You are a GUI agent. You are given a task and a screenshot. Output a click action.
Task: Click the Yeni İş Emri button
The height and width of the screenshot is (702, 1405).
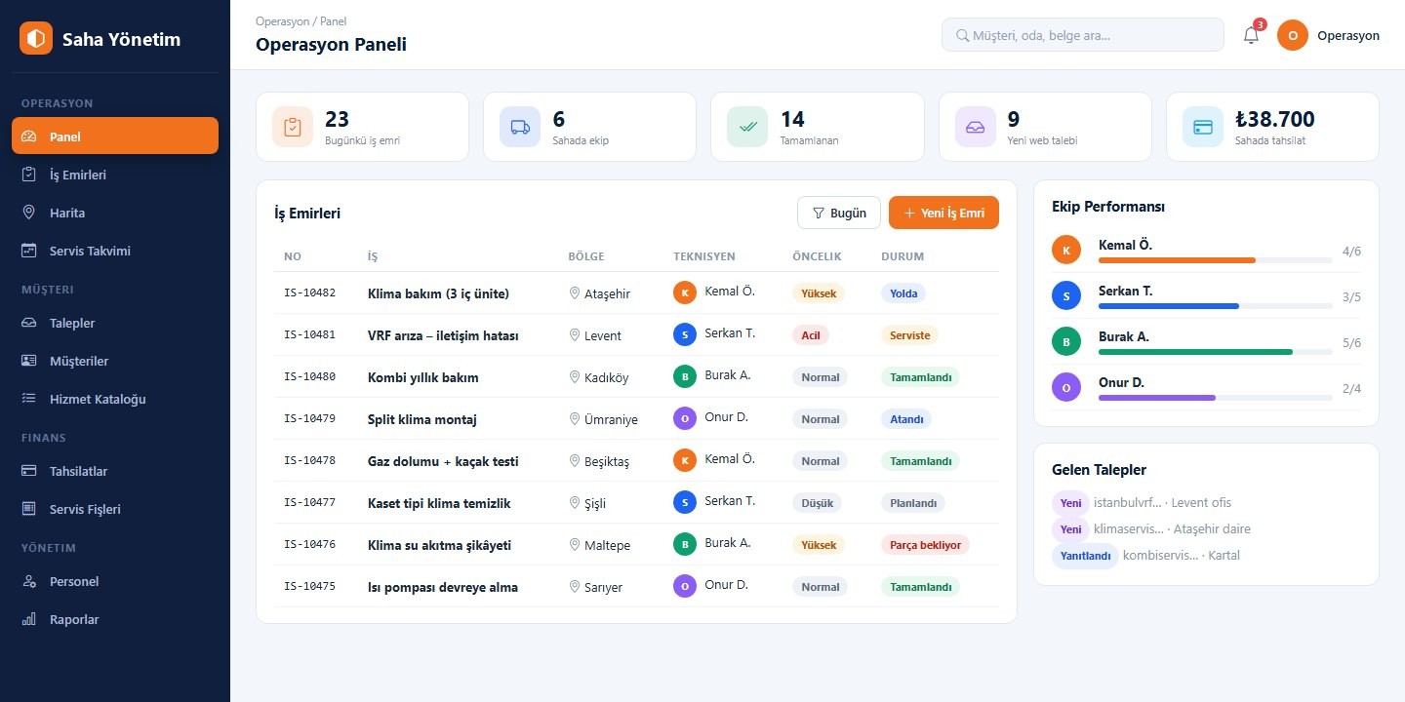tap(943, 213)
